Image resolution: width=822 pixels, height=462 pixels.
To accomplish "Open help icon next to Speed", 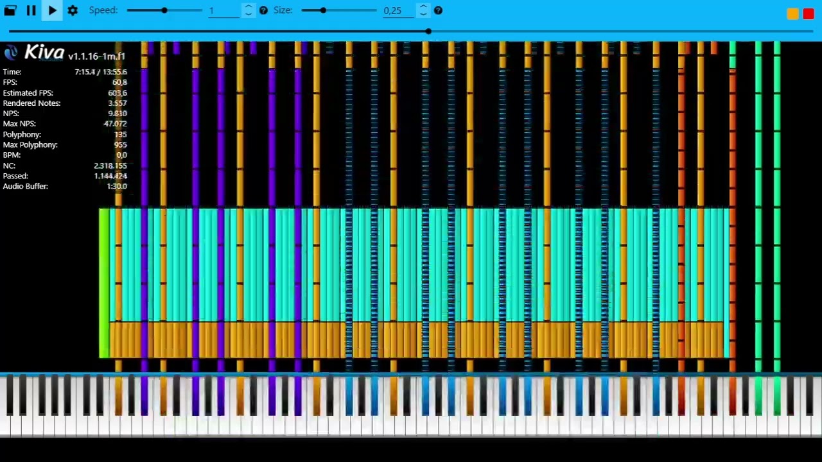I will tap(263, 10).
